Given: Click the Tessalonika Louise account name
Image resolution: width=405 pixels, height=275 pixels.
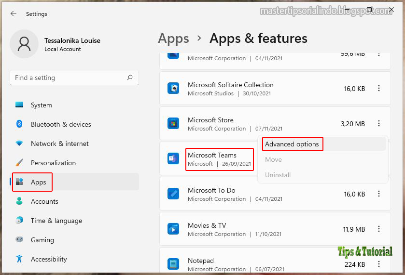Looking at the screenshot, I should coord(72,40).
